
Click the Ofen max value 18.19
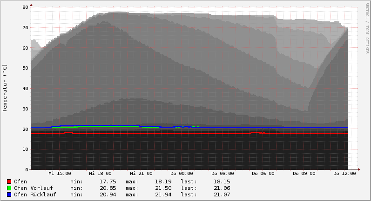tap(155, 182)
